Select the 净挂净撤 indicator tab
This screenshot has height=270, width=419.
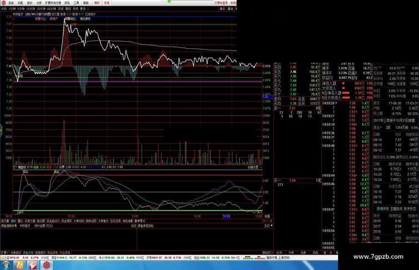[x=127, y=221]
